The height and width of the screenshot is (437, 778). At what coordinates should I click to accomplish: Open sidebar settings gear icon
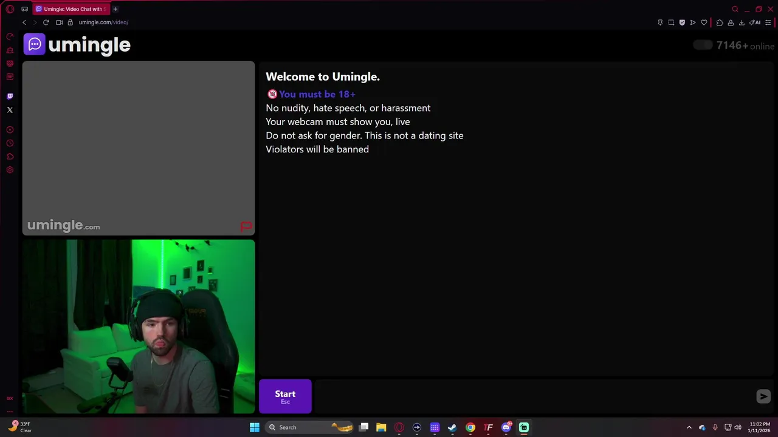coord(10,170)
